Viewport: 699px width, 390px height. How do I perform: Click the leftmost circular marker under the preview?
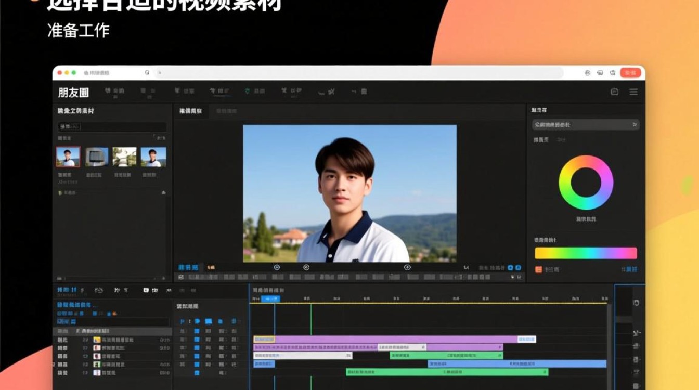point(277,267)
